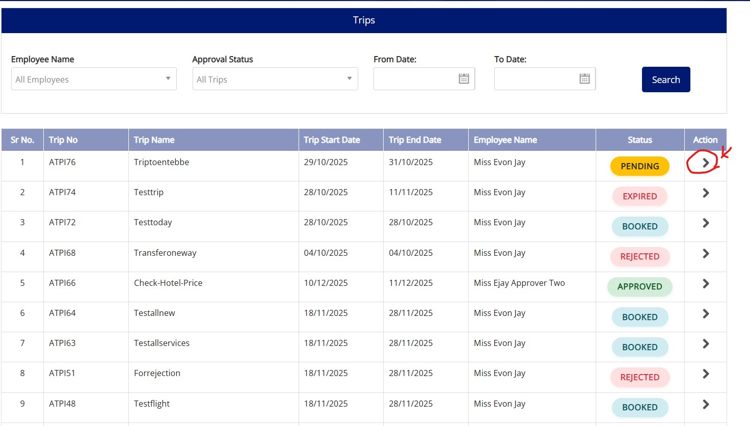The image size is (750, 426).
Task: Open the From Date calendar icon
Action: 464,79
